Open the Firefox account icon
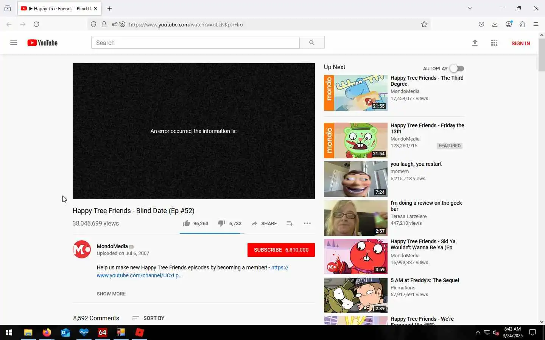This screenshot has width=545, height=340. tap(509, 24)
